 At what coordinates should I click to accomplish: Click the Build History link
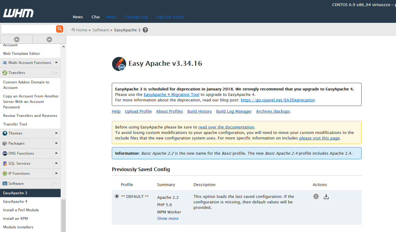click(x=200, y=111)
